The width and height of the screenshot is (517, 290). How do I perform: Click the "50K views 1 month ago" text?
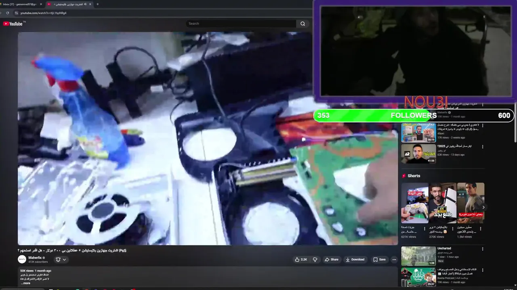point(36,271)
